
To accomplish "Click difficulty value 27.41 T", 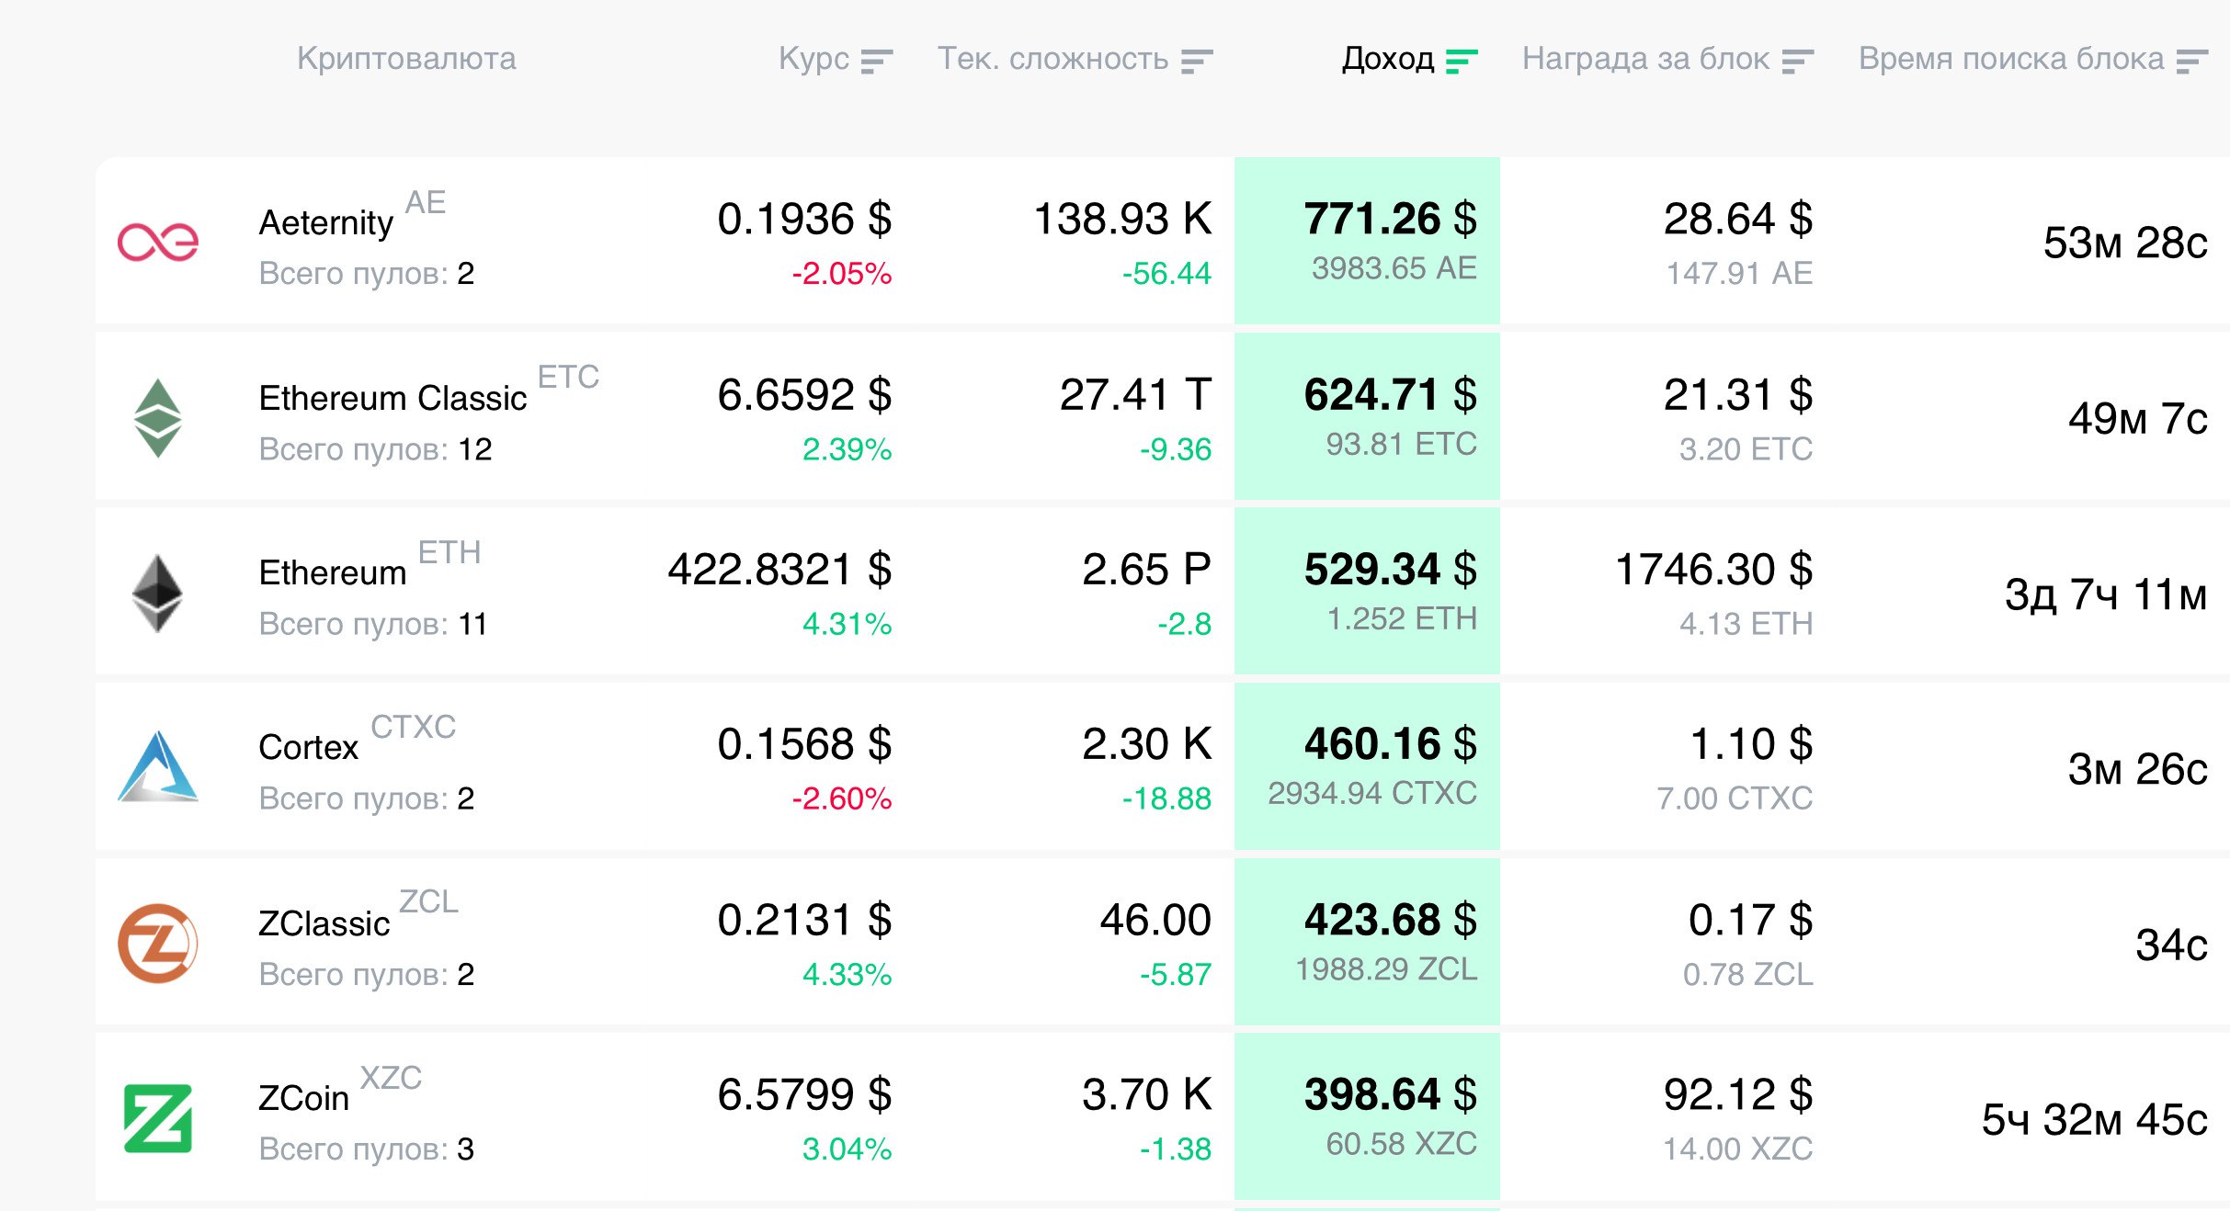I will click(x=1136, y=395).
